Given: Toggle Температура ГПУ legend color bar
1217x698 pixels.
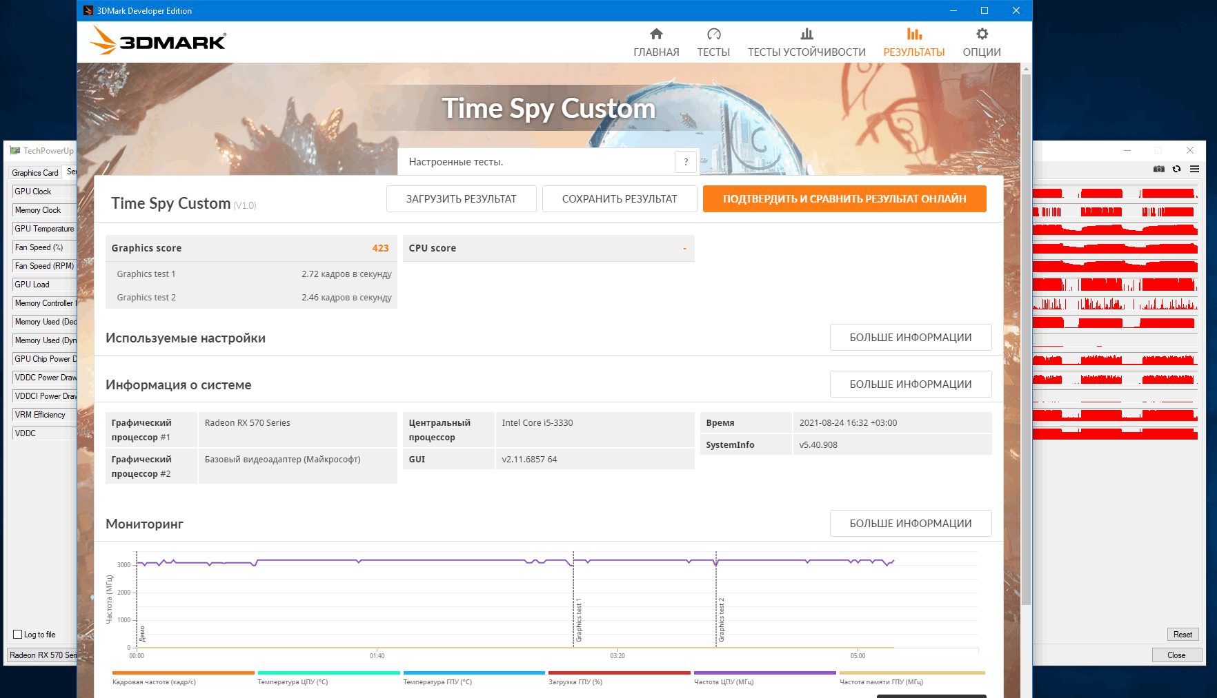Looking at the screenshot, I should tap(474, 673).
